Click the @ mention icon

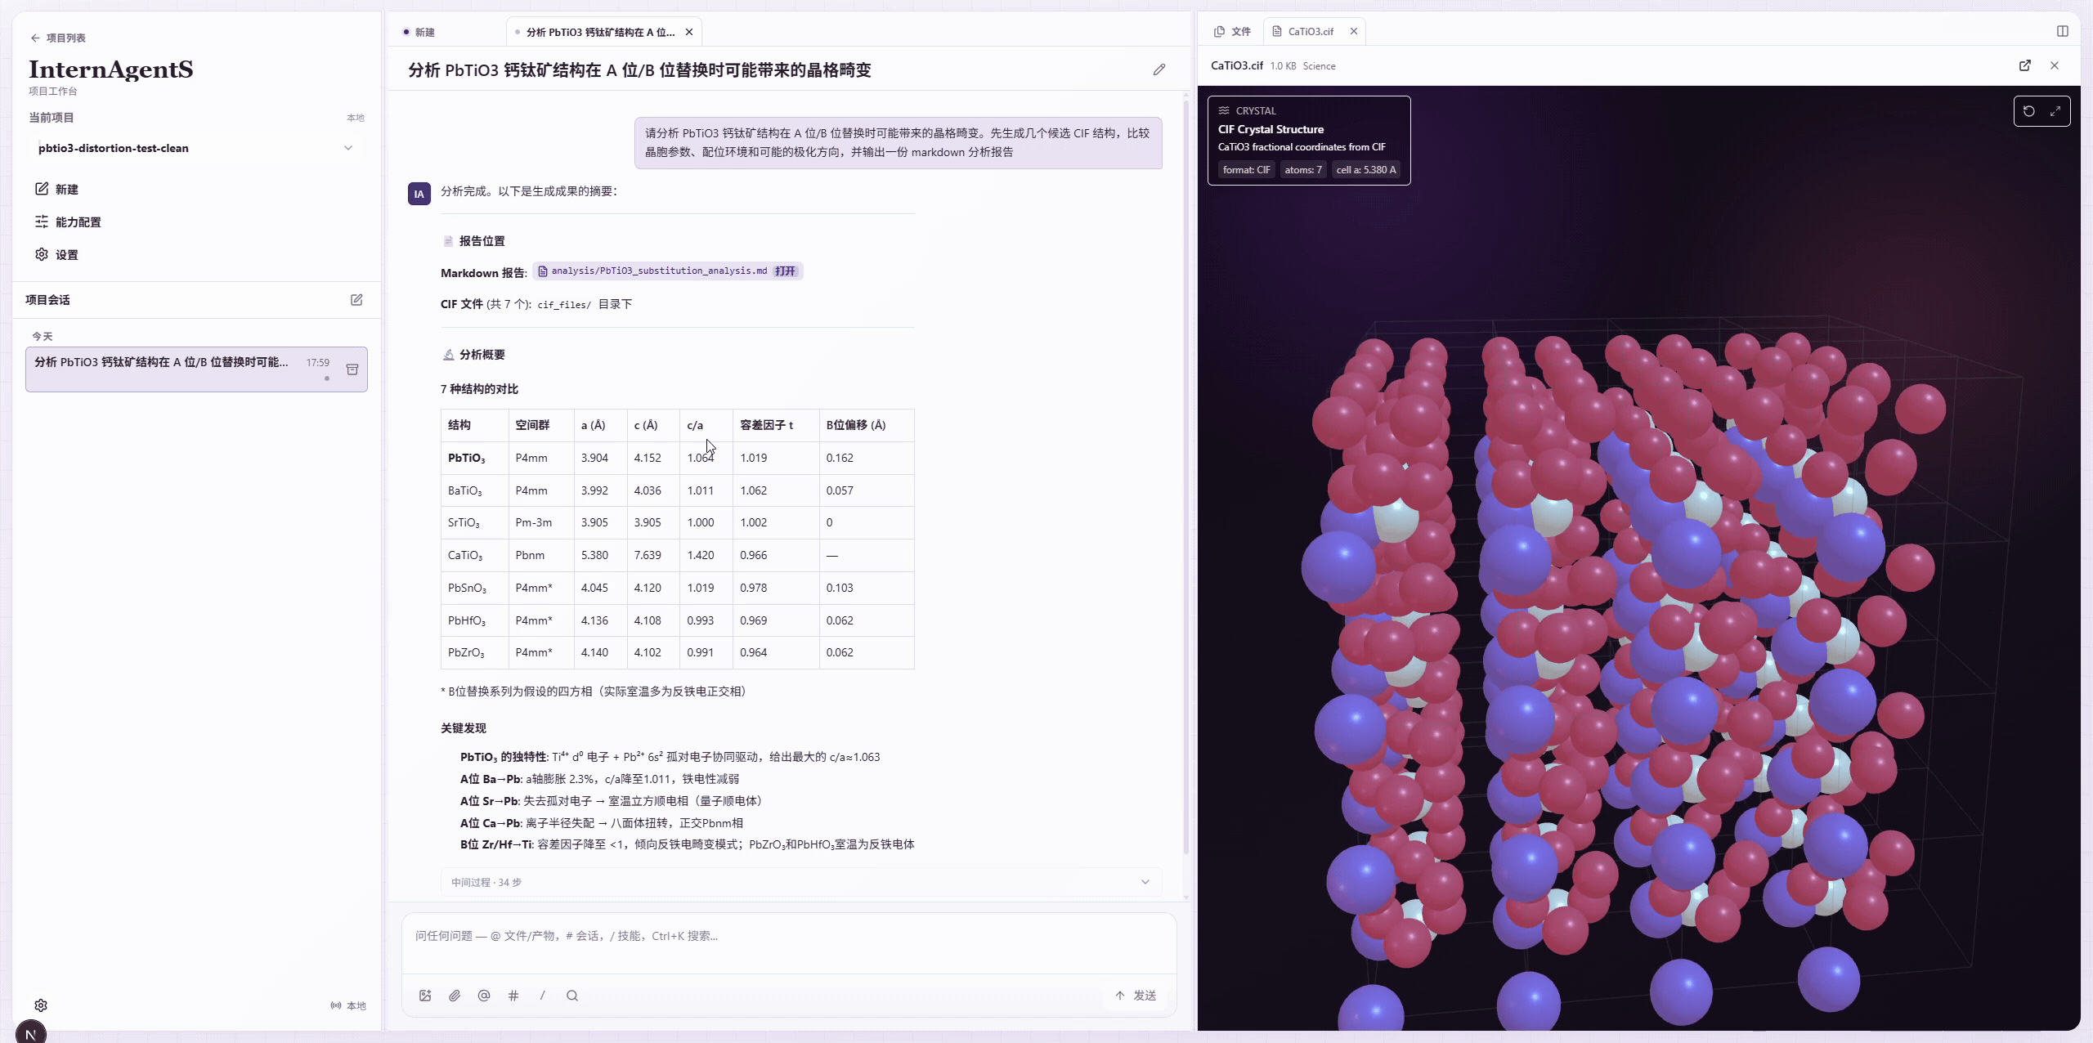point(484,996)
